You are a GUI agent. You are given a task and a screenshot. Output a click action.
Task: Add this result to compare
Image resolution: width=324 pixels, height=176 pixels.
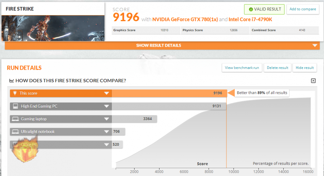(x=302, y=9)
